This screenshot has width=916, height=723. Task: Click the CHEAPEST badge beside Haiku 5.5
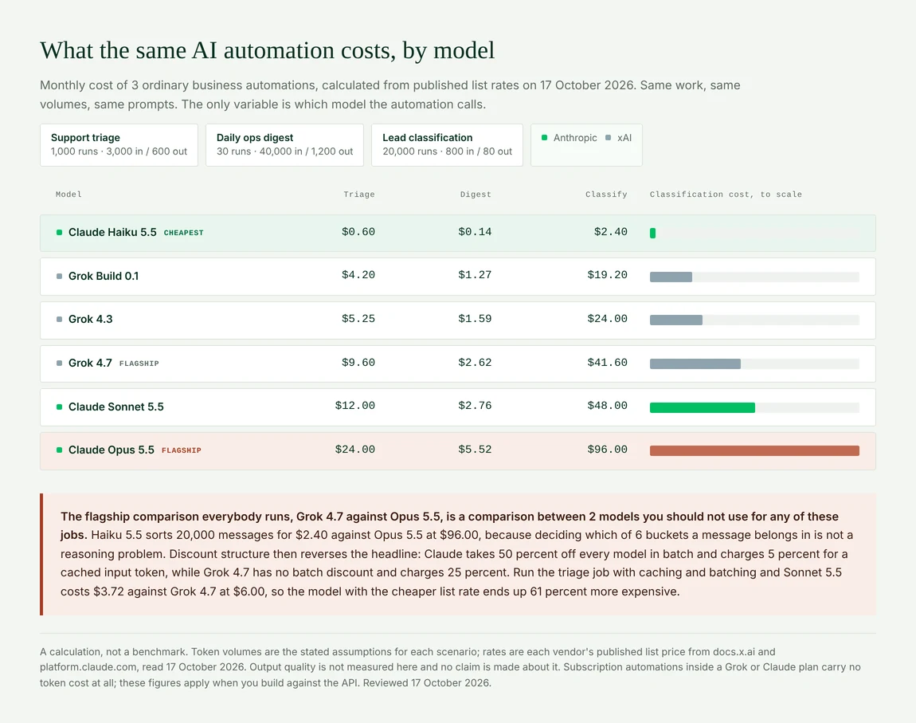(x=183, y=233)
